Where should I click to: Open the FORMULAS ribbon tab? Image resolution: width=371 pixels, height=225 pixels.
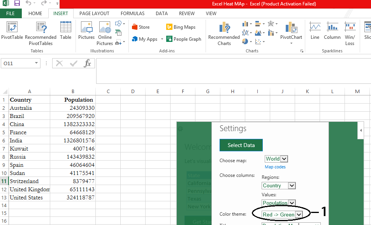(132, 14)
